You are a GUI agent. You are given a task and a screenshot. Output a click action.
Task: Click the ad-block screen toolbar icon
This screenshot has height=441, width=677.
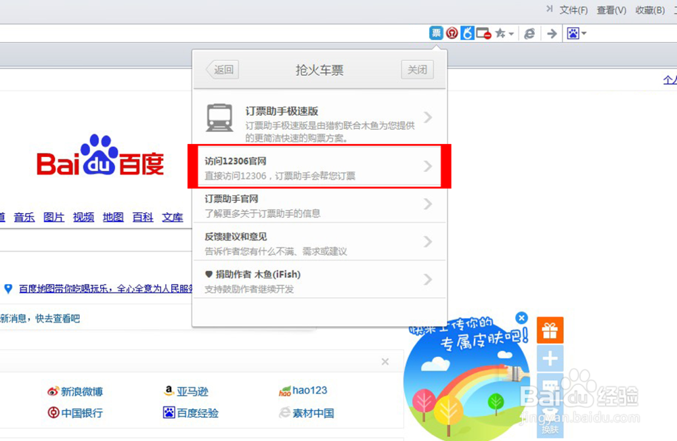483,33
